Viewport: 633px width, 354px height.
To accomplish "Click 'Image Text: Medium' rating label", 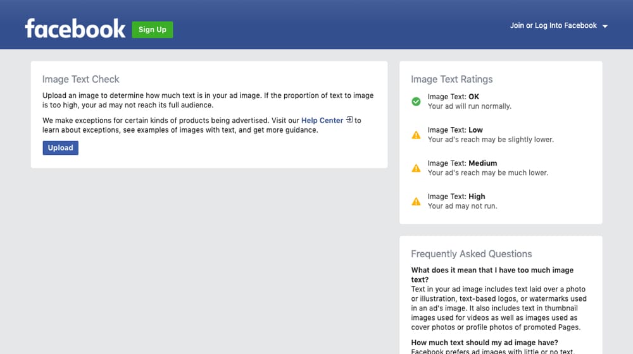I will (462, 163).
